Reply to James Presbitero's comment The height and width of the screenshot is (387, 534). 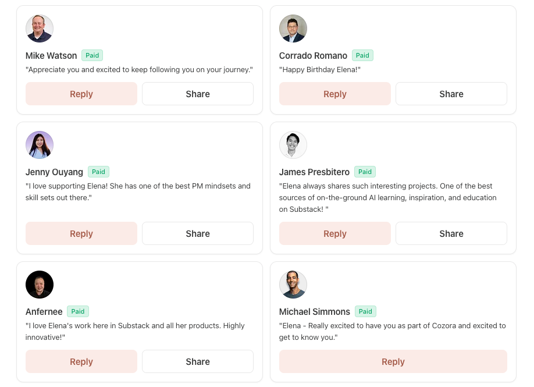(x=335, y=233)
